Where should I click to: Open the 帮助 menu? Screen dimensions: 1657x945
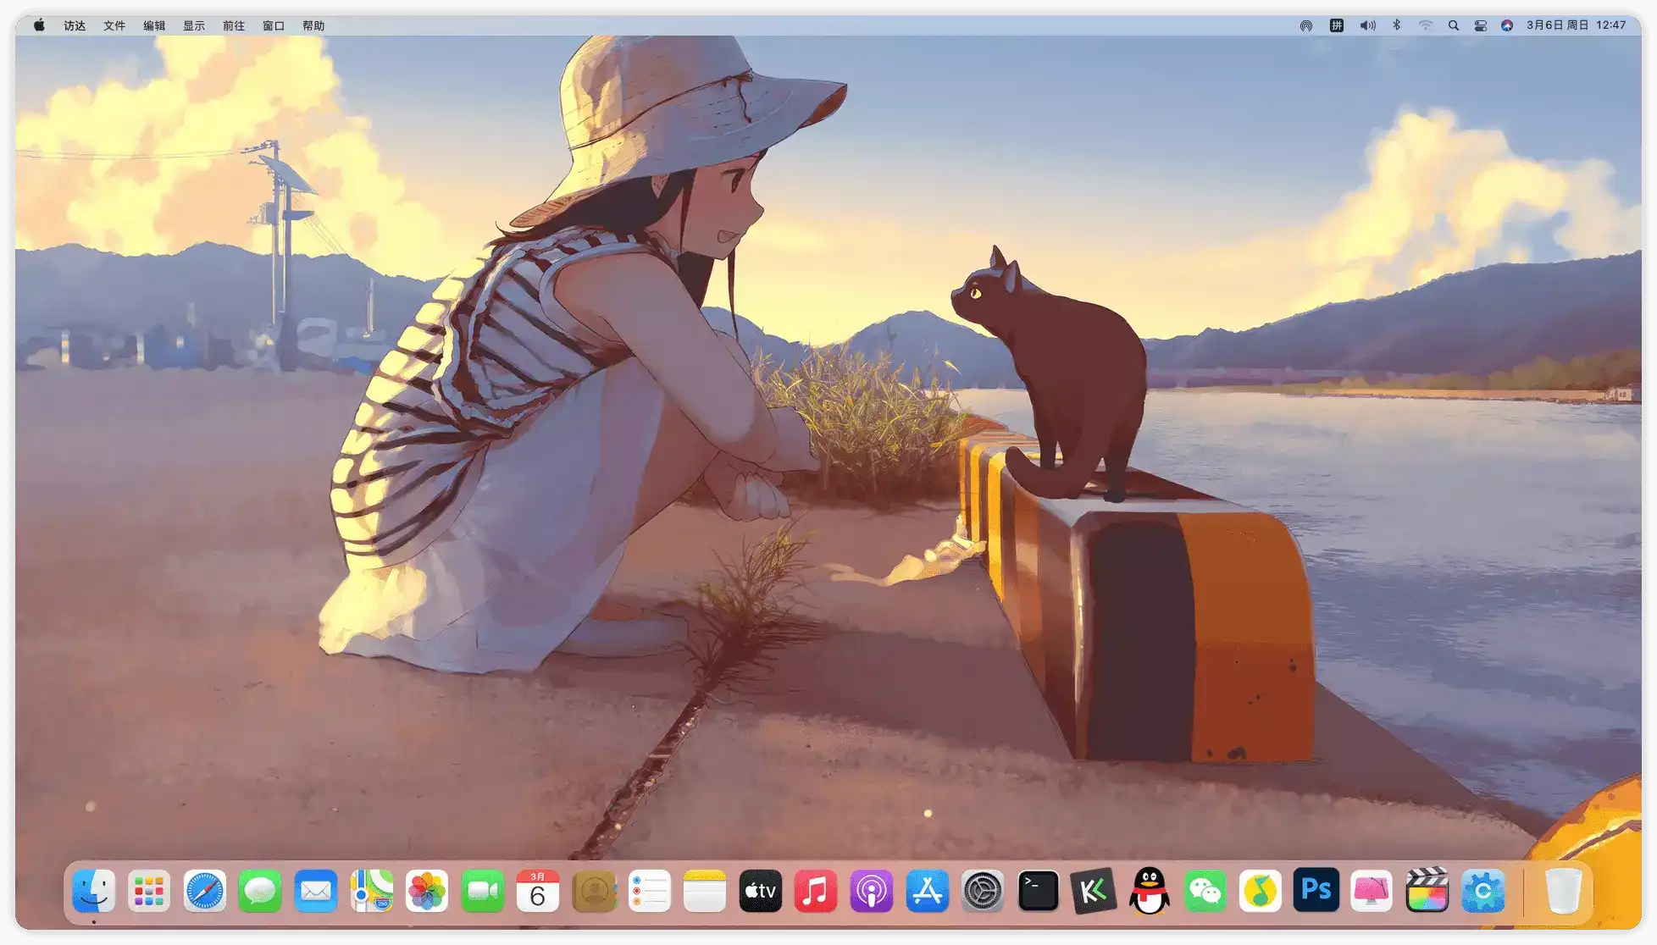pos(313,25)
